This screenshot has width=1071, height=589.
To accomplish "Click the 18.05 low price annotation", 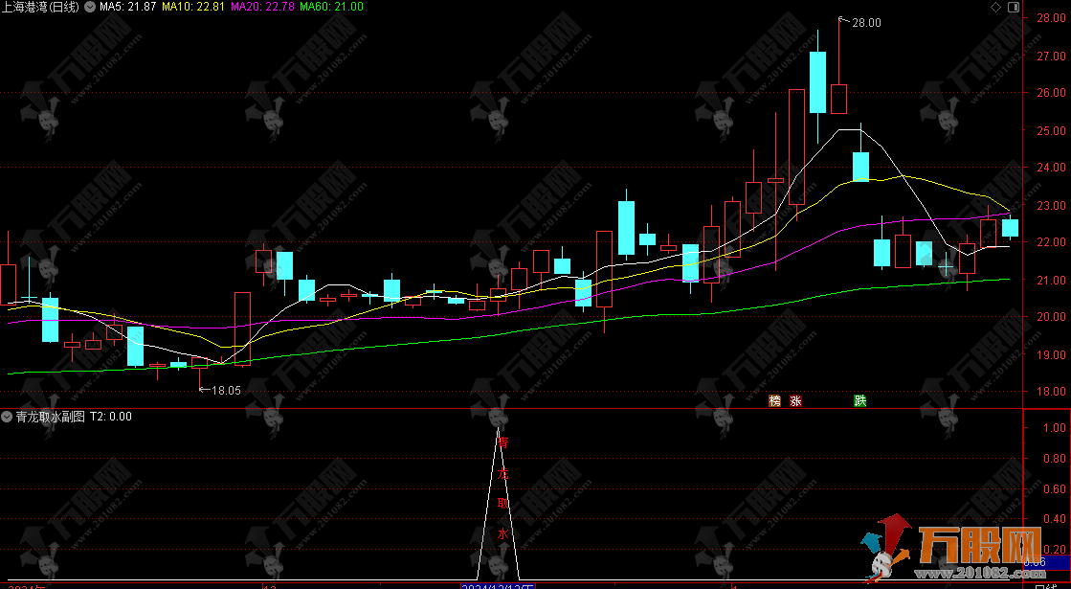I will click(x=226, y=390).
